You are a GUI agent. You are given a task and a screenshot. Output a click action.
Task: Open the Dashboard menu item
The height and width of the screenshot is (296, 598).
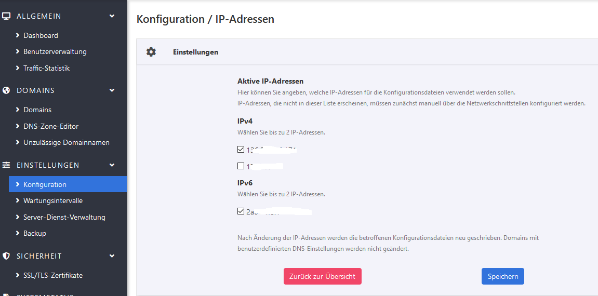[x=41, y=35]
